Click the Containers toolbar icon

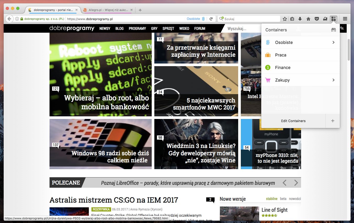tap(333, 19)
